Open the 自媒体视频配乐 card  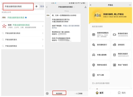(x=100, y=34)
